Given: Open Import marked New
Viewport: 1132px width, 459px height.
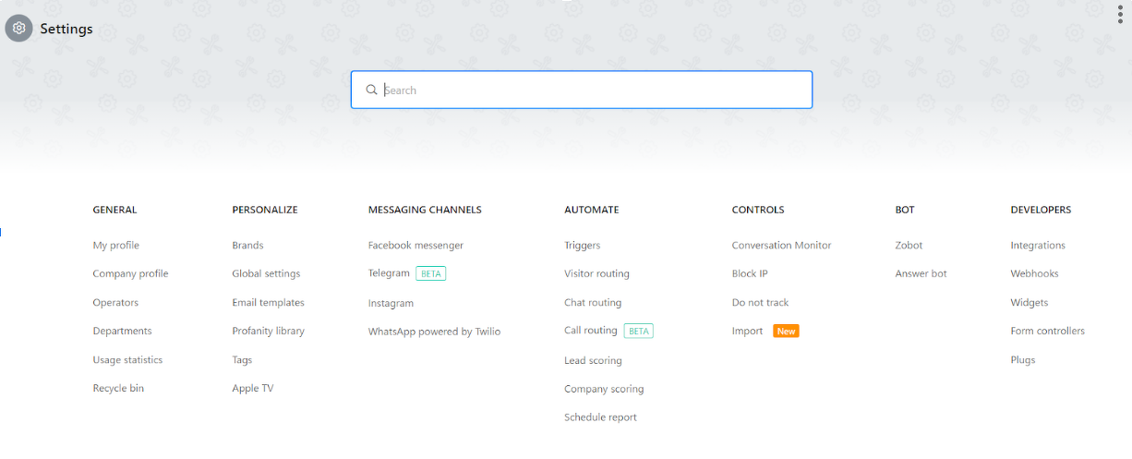Looking at the screenshot, I should [x=765, y=331].
